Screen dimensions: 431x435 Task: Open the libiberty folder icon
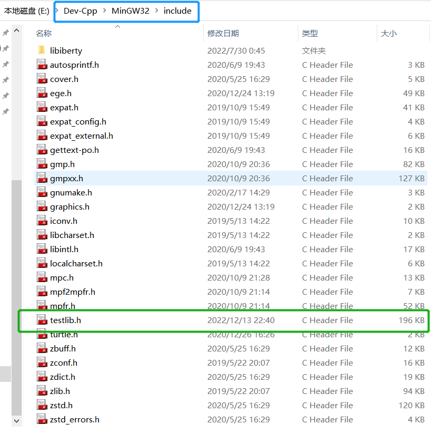click(42, 50)
